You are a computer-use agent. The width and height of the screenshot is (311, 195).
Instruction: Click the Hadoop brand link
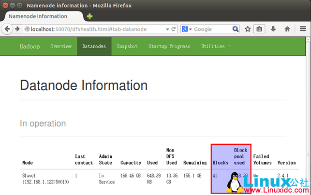click(x=30, y=46)
